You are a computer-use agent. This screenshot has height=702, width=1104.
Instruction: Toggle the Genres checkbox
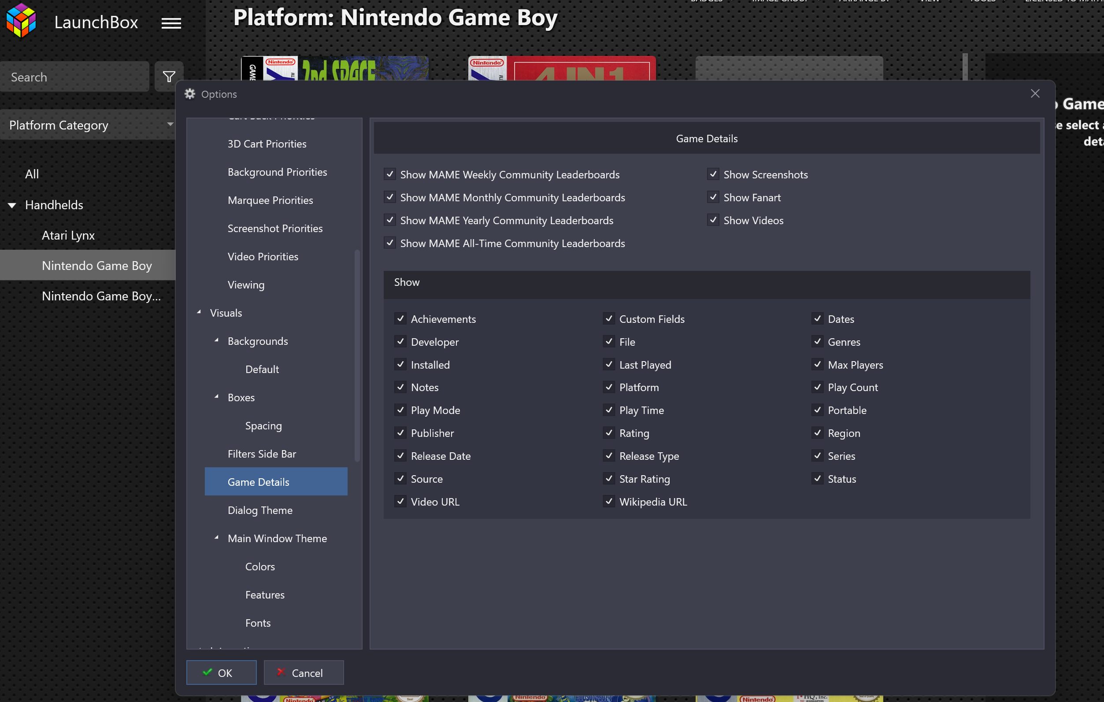(x=818, y=341)
